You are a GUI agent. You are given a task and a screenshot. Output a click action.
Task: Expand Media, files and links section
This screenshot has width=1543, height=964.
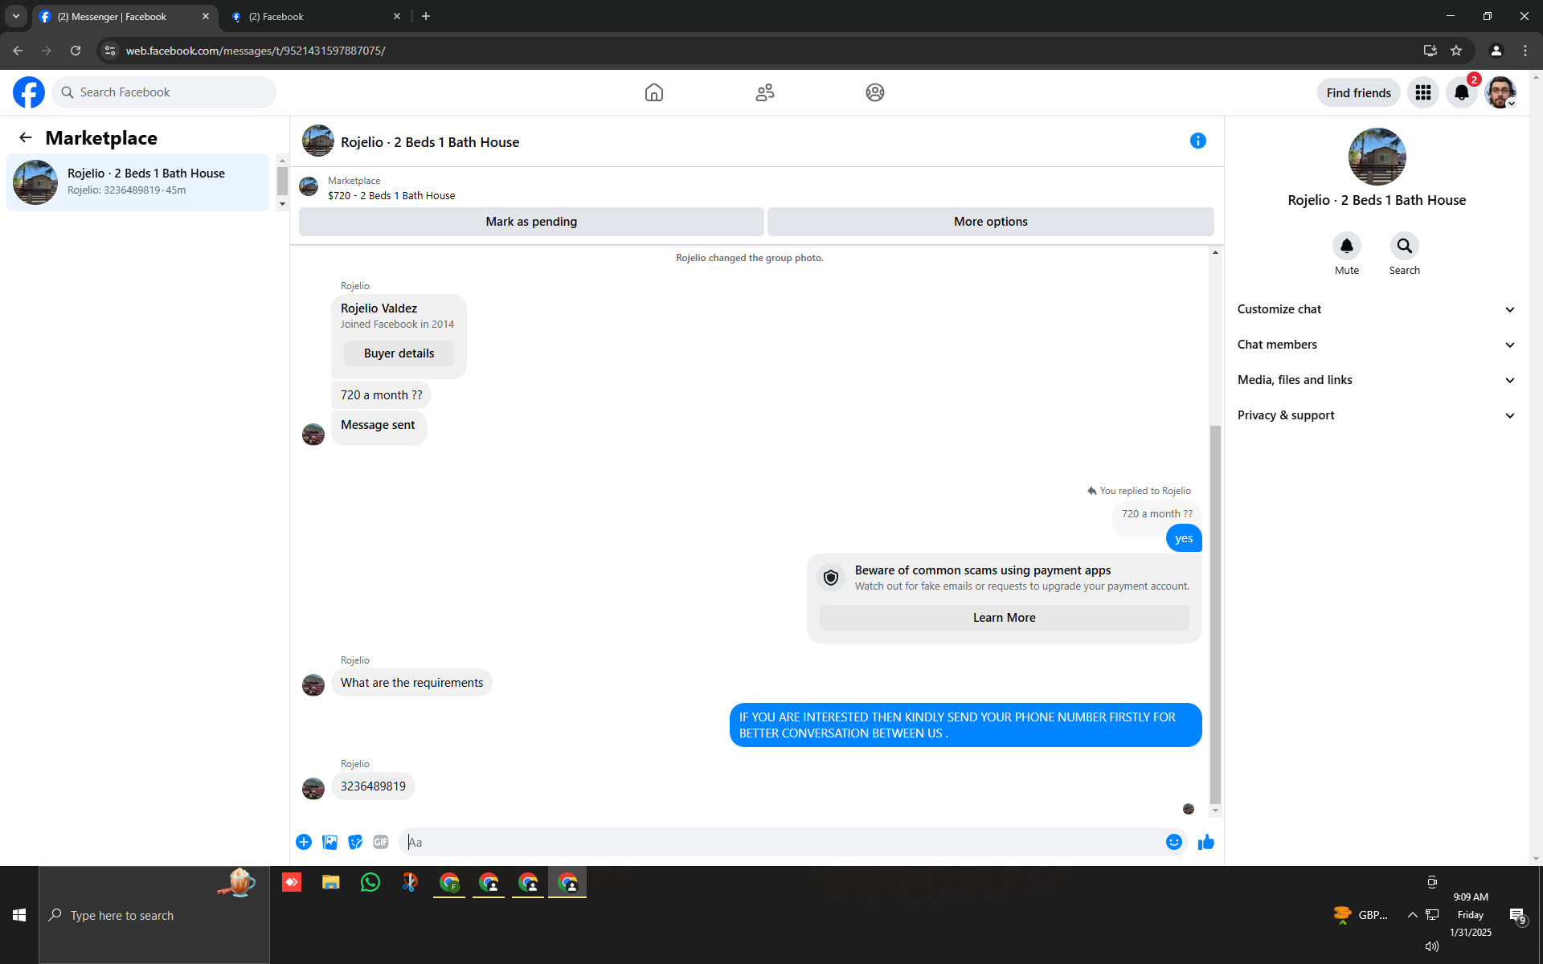point(1377,380)
